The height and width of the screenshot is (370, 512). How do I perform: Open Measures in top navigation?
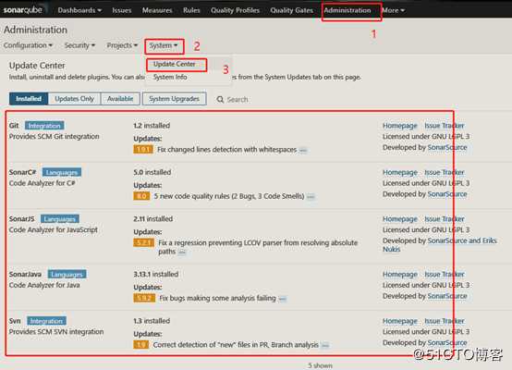(x=157, y=10)
